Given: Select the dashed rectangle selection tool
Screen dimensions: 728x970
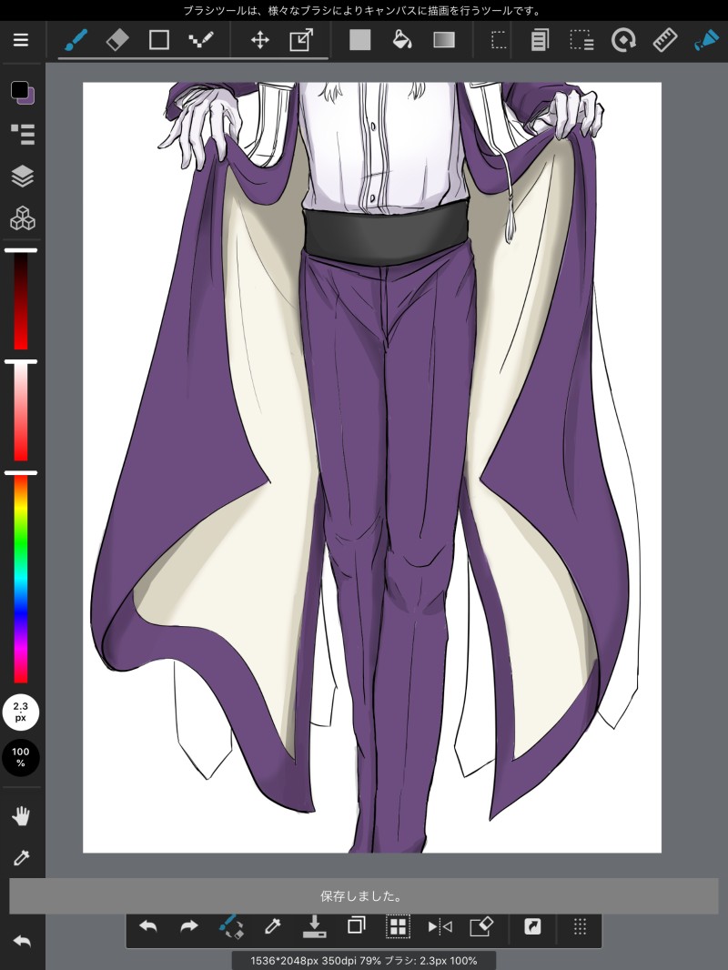Looking at the screenshot, I should pyautogui.click(x=499, y=40).
